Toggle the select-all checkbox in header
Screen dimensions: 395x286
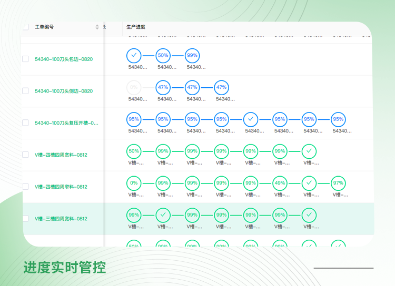tap(25, 27)
